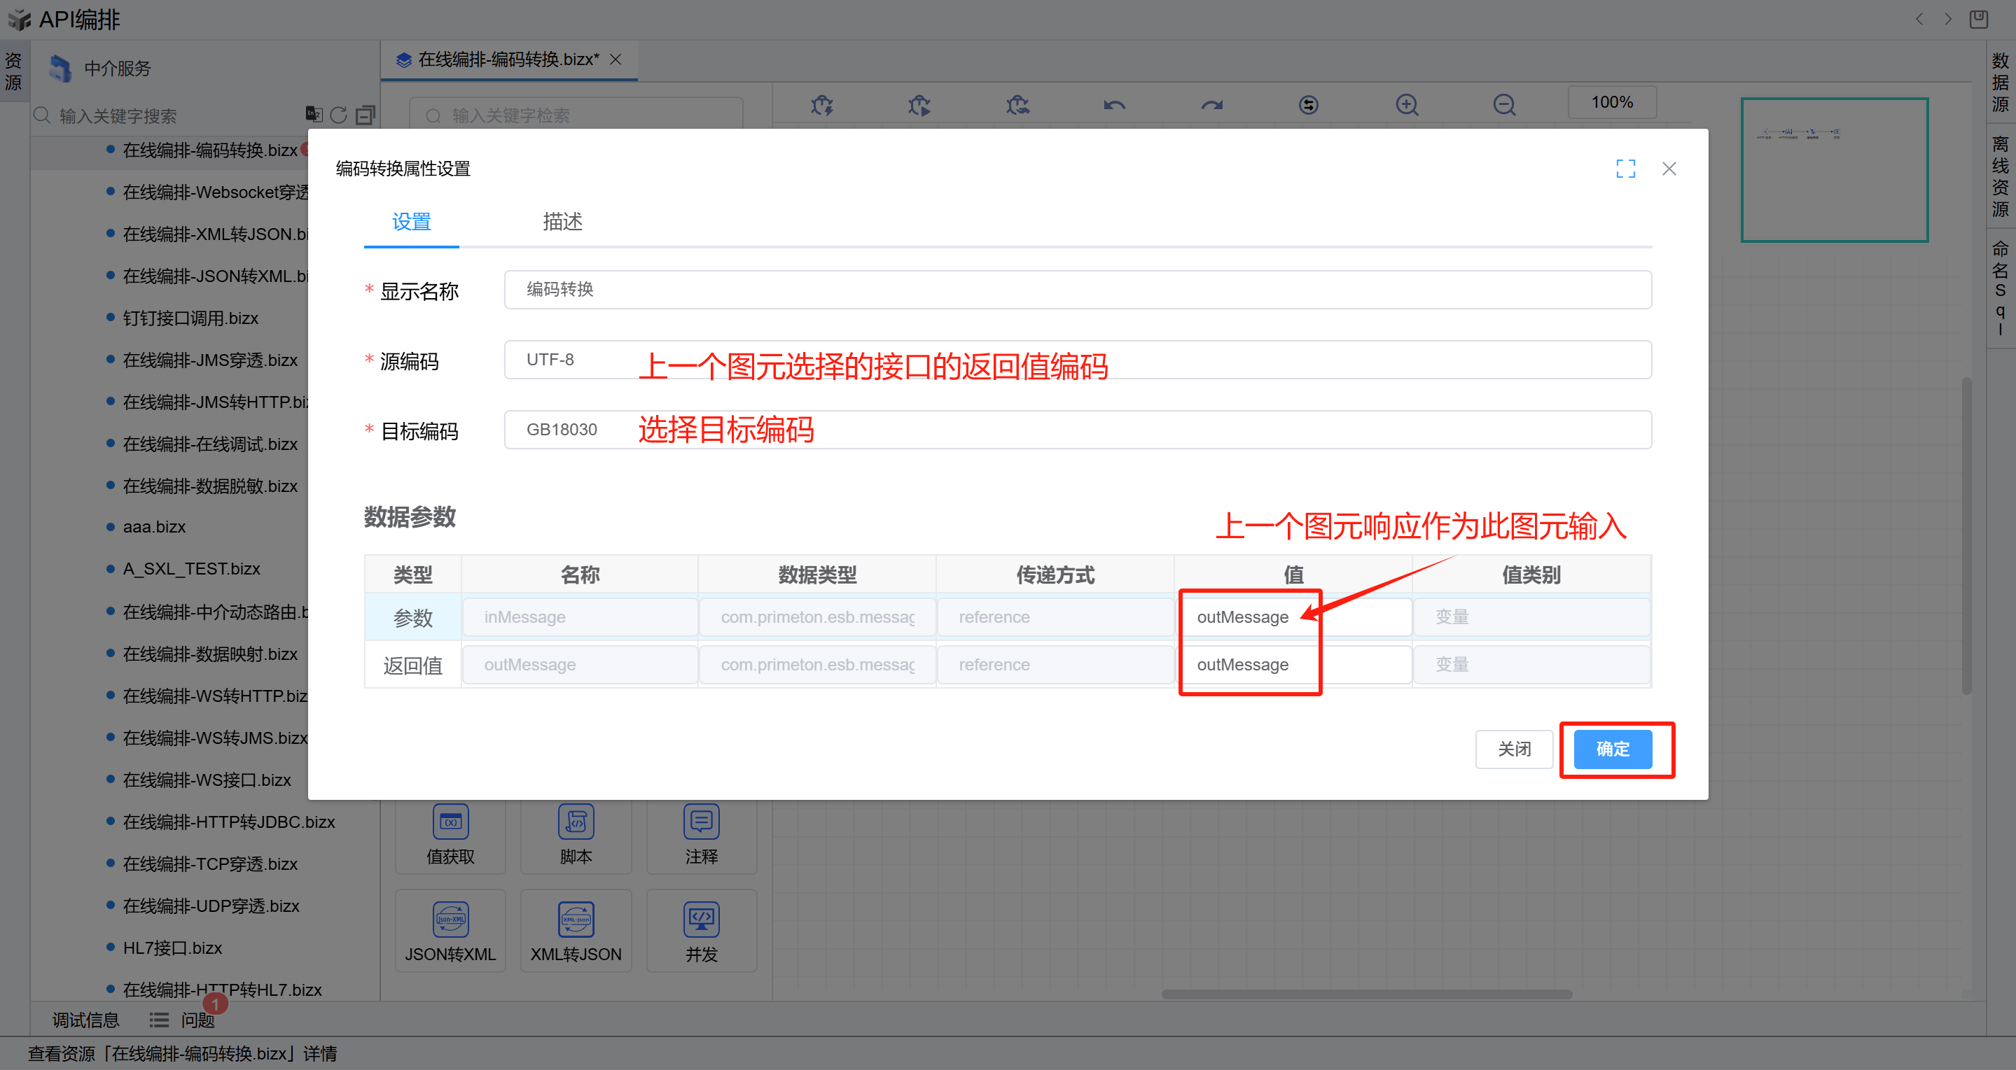Click the refresh icon in resource panel
Image resolution: width=2016 pixels, height=1070 pixels.
pyautogui.click(x=338, y=115)
